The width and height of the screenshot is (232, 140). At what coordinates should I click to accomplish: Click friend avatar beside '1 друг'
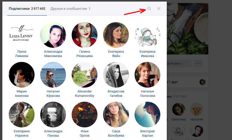203,82
